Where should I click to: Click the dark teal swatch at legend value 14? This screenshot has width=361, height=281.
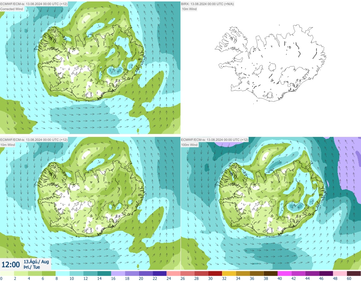(104, 273)
